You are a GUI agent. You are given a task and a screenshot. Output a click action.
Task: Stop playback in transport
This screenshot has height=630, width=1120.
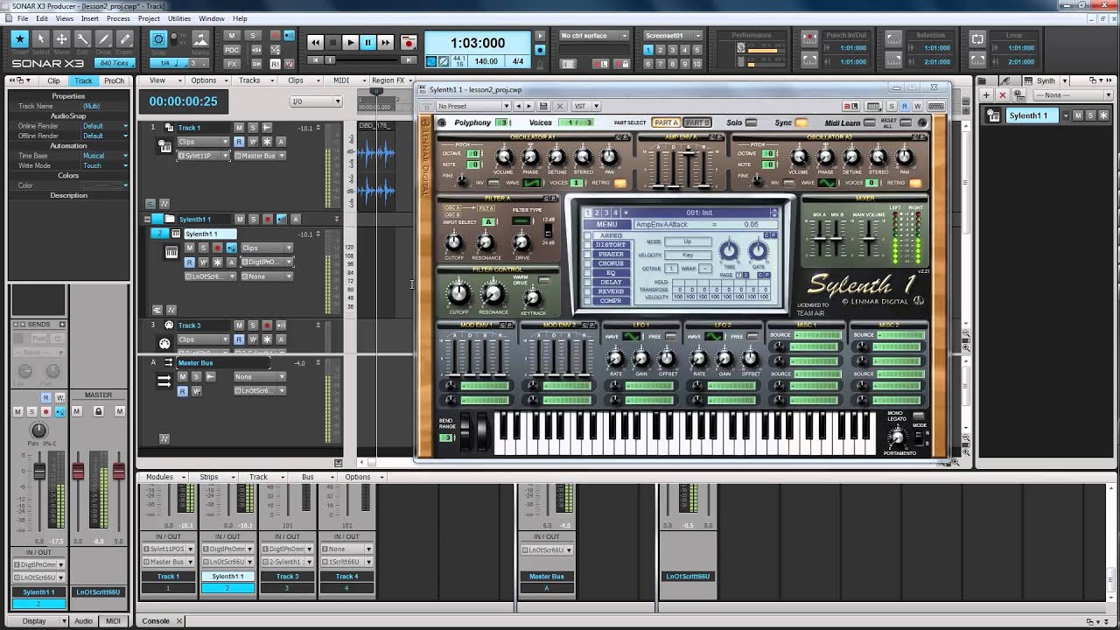(x=332, y=42)
